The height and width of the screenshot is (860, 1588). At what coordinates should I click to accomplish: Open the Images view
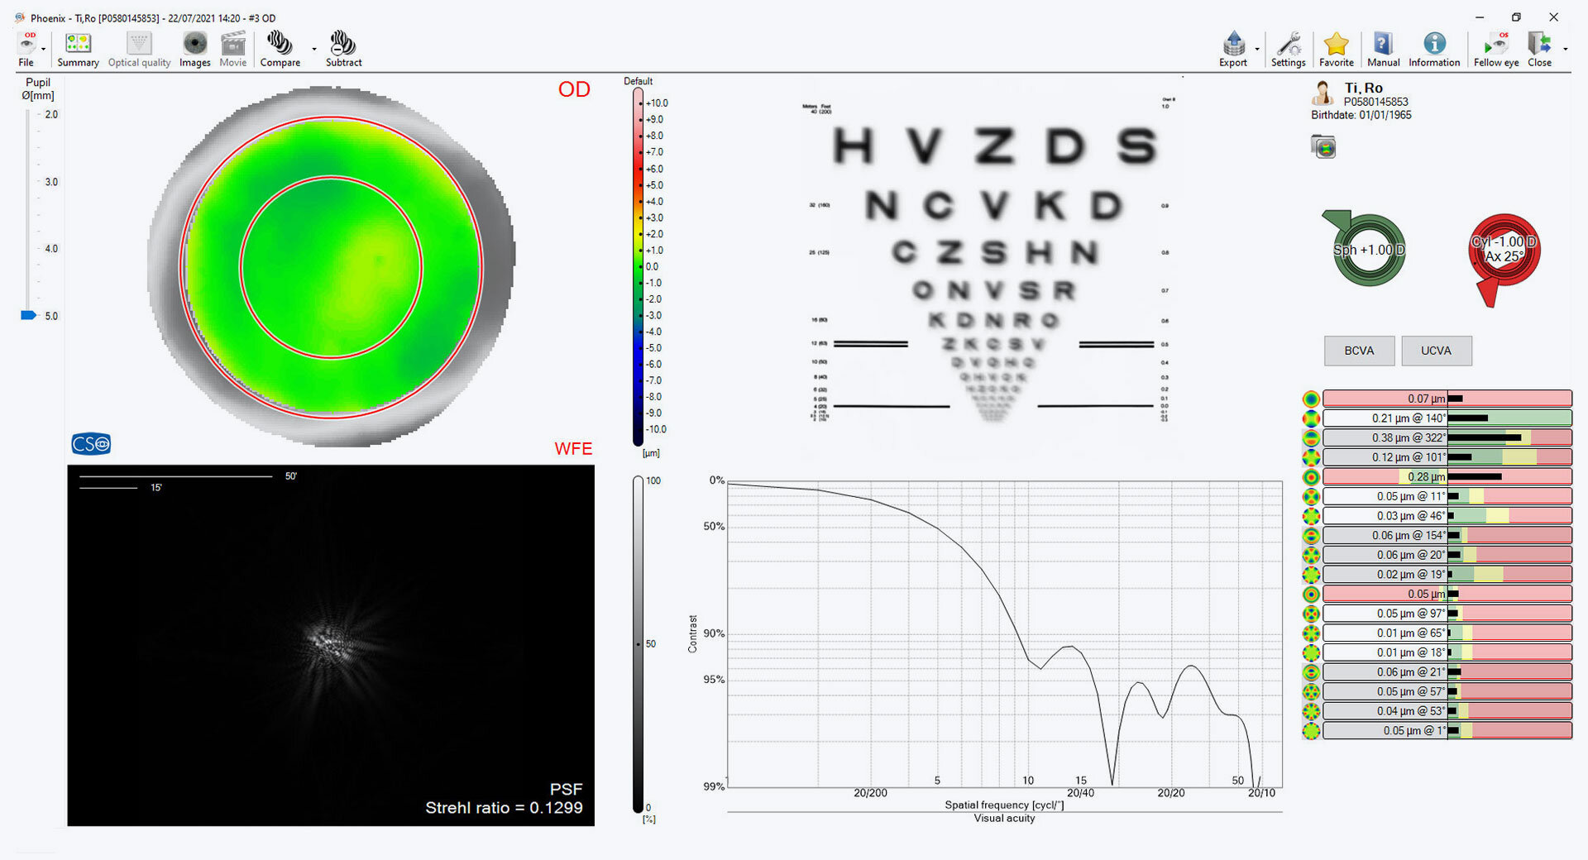(x=194, y=49)
